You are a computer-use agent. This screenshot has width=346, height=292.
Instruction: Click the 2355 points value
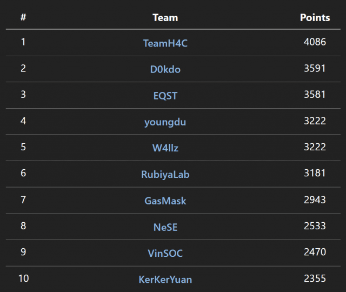(x=315, y=278)
